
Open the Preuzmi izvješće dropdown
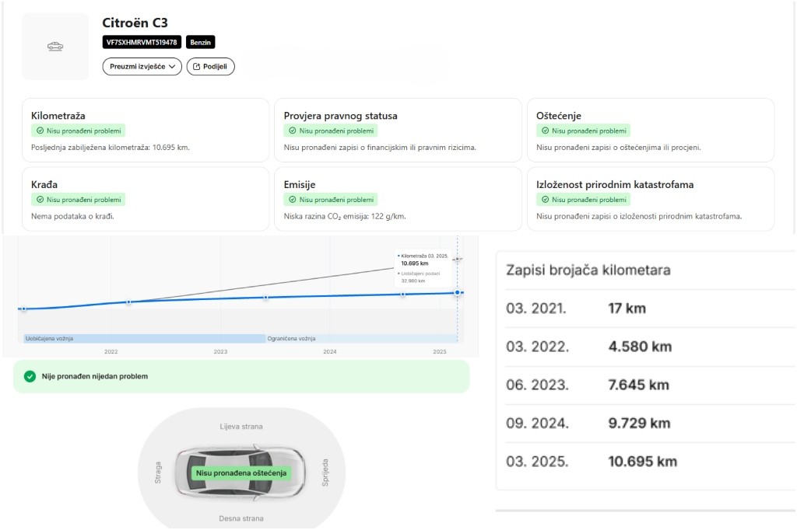pos(142,67)
